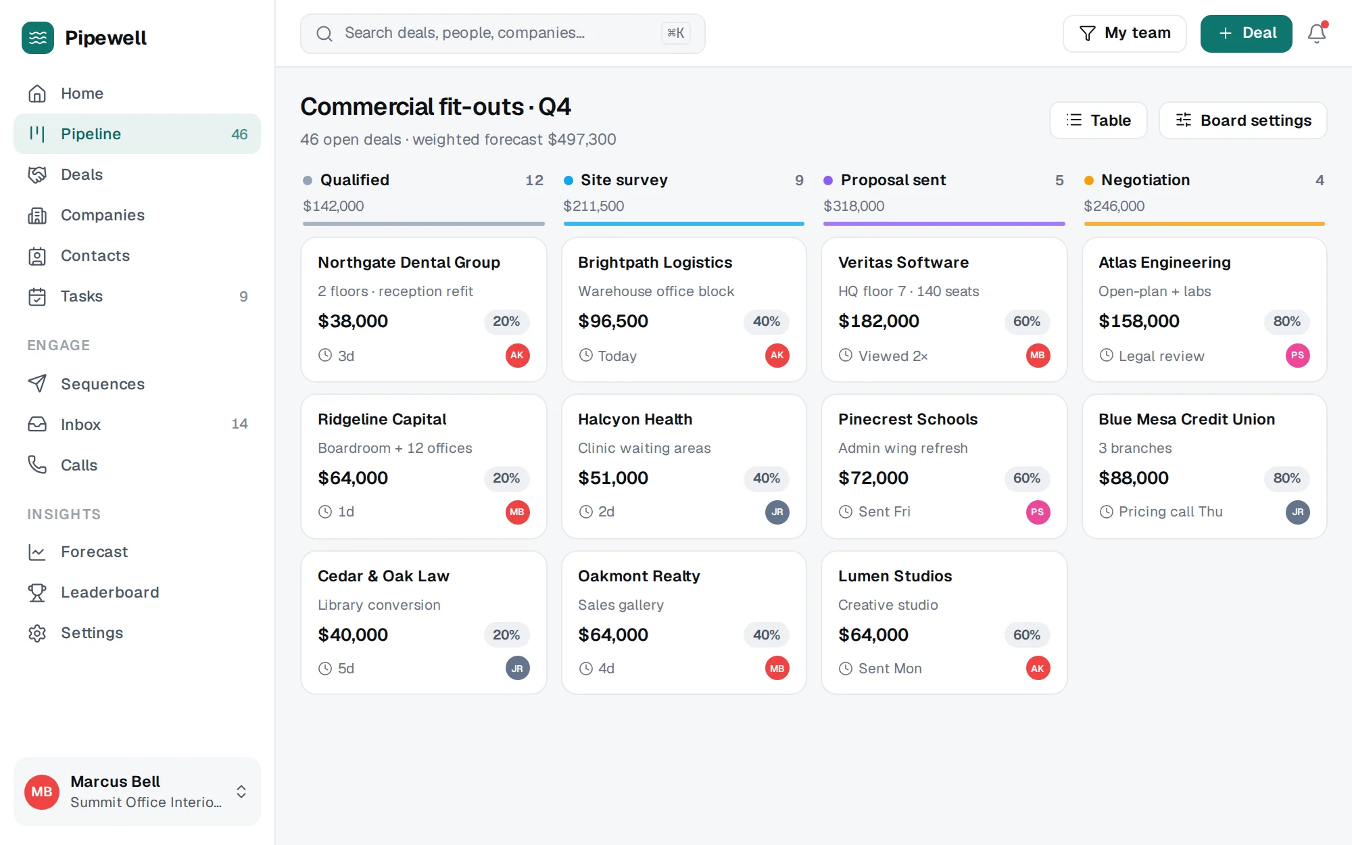The width and height of the screenshot is (1352, 845).
Task: Click the Deals handshake icon
Action: (37, 174)
